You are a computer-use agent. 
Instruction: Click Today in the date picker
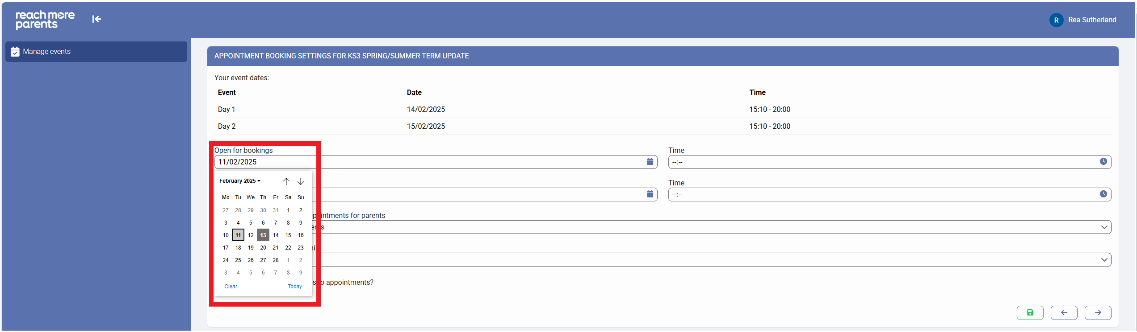coord(295,287)
